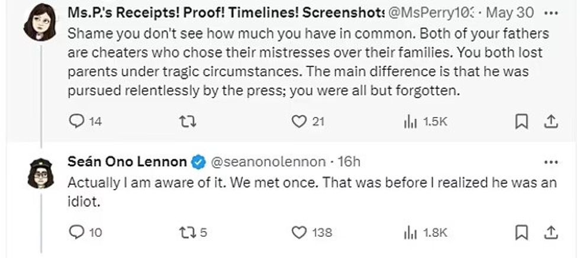
Task: Share Seán Ono Lennon's tweet
Action: pyautogui.click(x=550, y=232)
